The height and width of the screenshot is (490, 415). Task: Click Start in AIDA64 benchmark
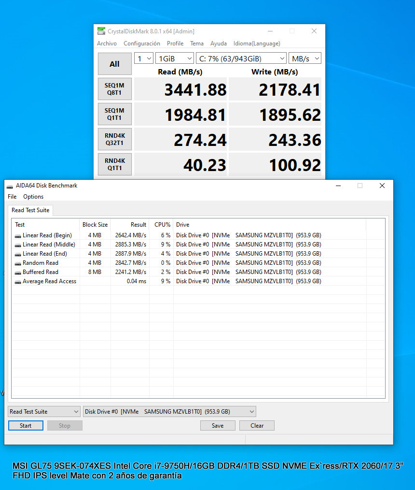26,426
